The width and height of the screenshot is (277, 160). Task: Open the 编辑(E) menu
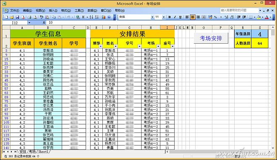(27, 10)
